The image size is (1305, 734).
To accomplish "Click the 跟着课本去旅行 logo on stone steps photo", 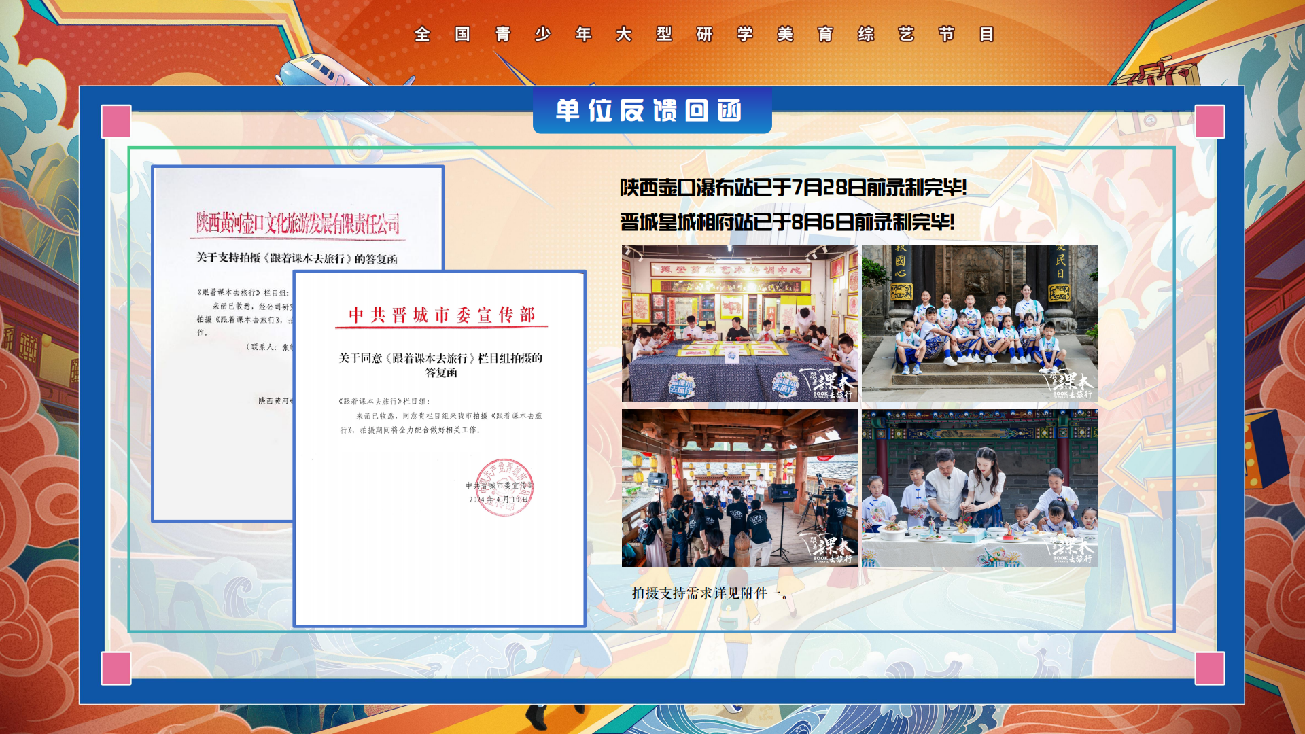I will pyautogui.click(x=1068, y=385).
